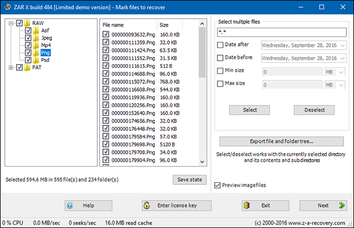Click the Min size value field

(292, 72)
